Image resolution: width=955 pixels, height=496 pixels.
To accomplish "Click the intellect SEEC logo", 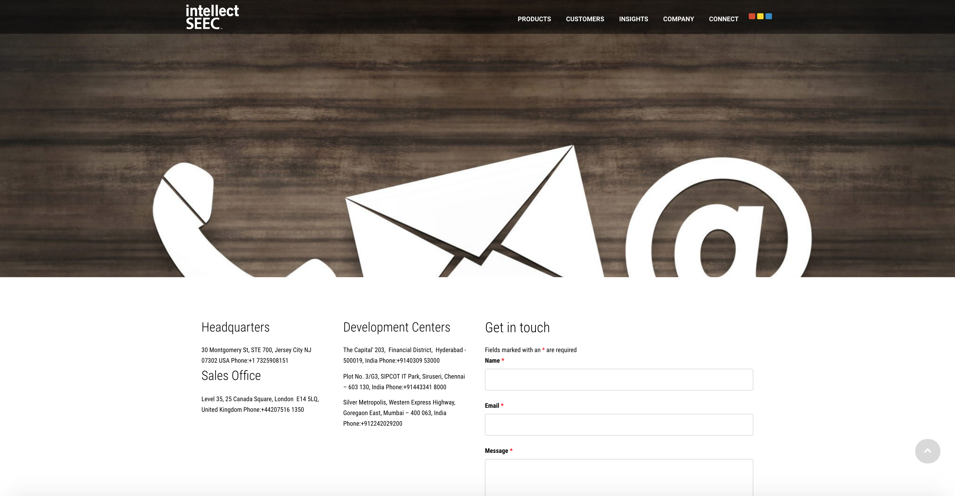I will coord(212,17).
